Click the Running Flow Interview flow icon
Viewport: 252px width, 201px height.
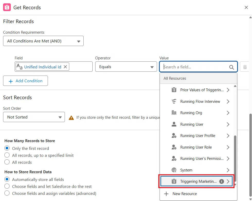[174, 101]
